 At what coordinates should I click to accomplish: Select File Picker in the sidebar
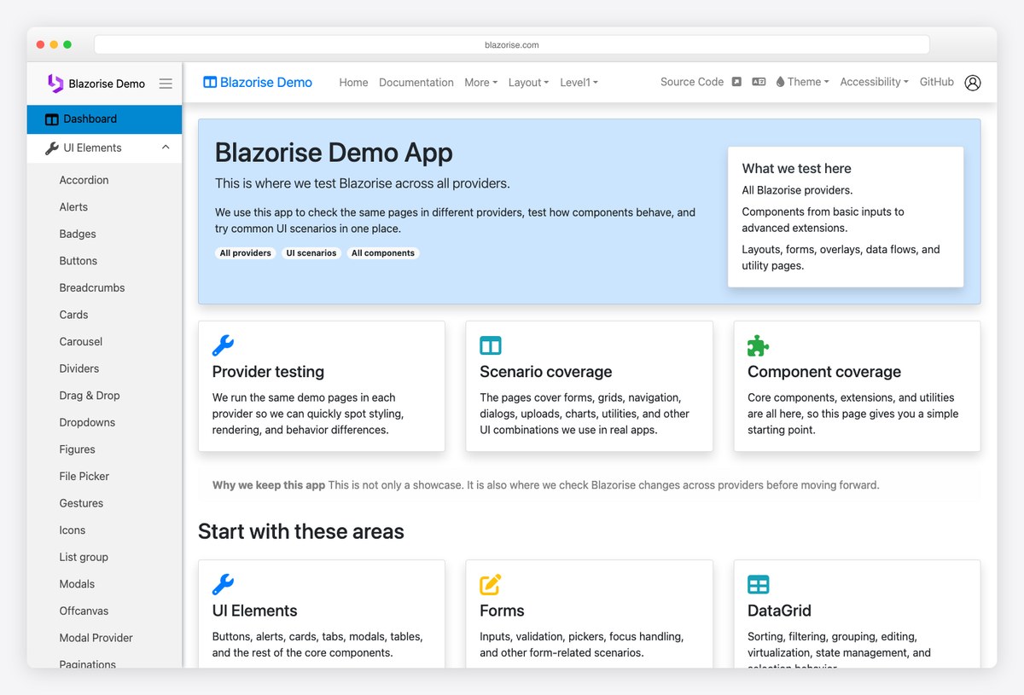[84, 477]
